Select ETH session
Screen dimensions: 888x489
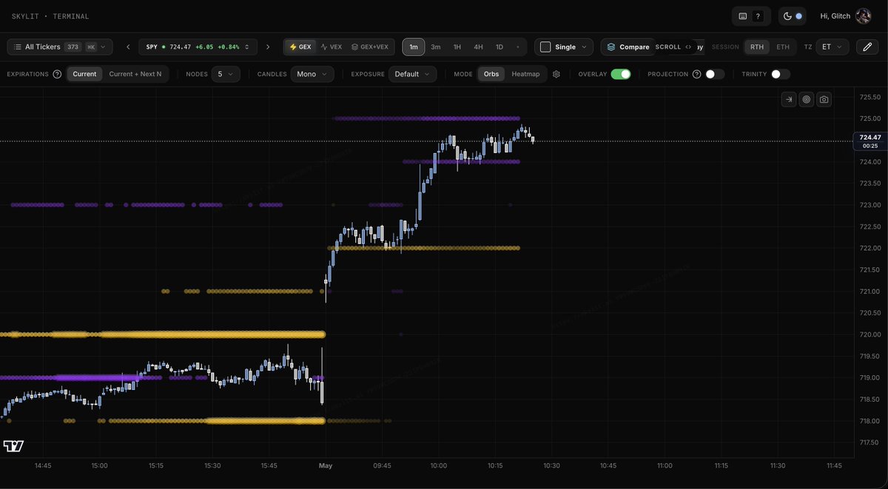[x=783, y=47]
